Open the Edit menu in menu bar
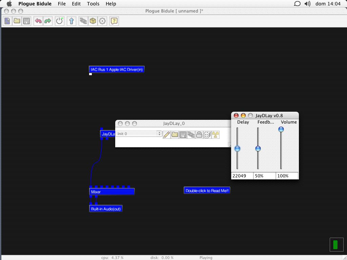347x260 pixels. click(x=76, y=4)
